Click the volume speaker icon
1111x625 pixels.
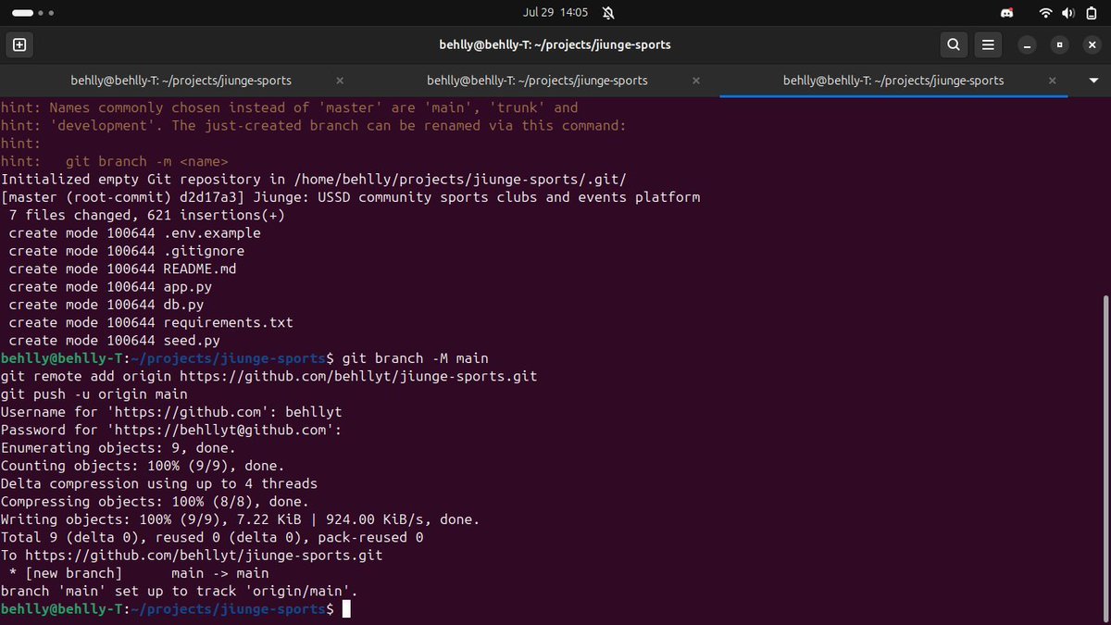coord(1068,13)
